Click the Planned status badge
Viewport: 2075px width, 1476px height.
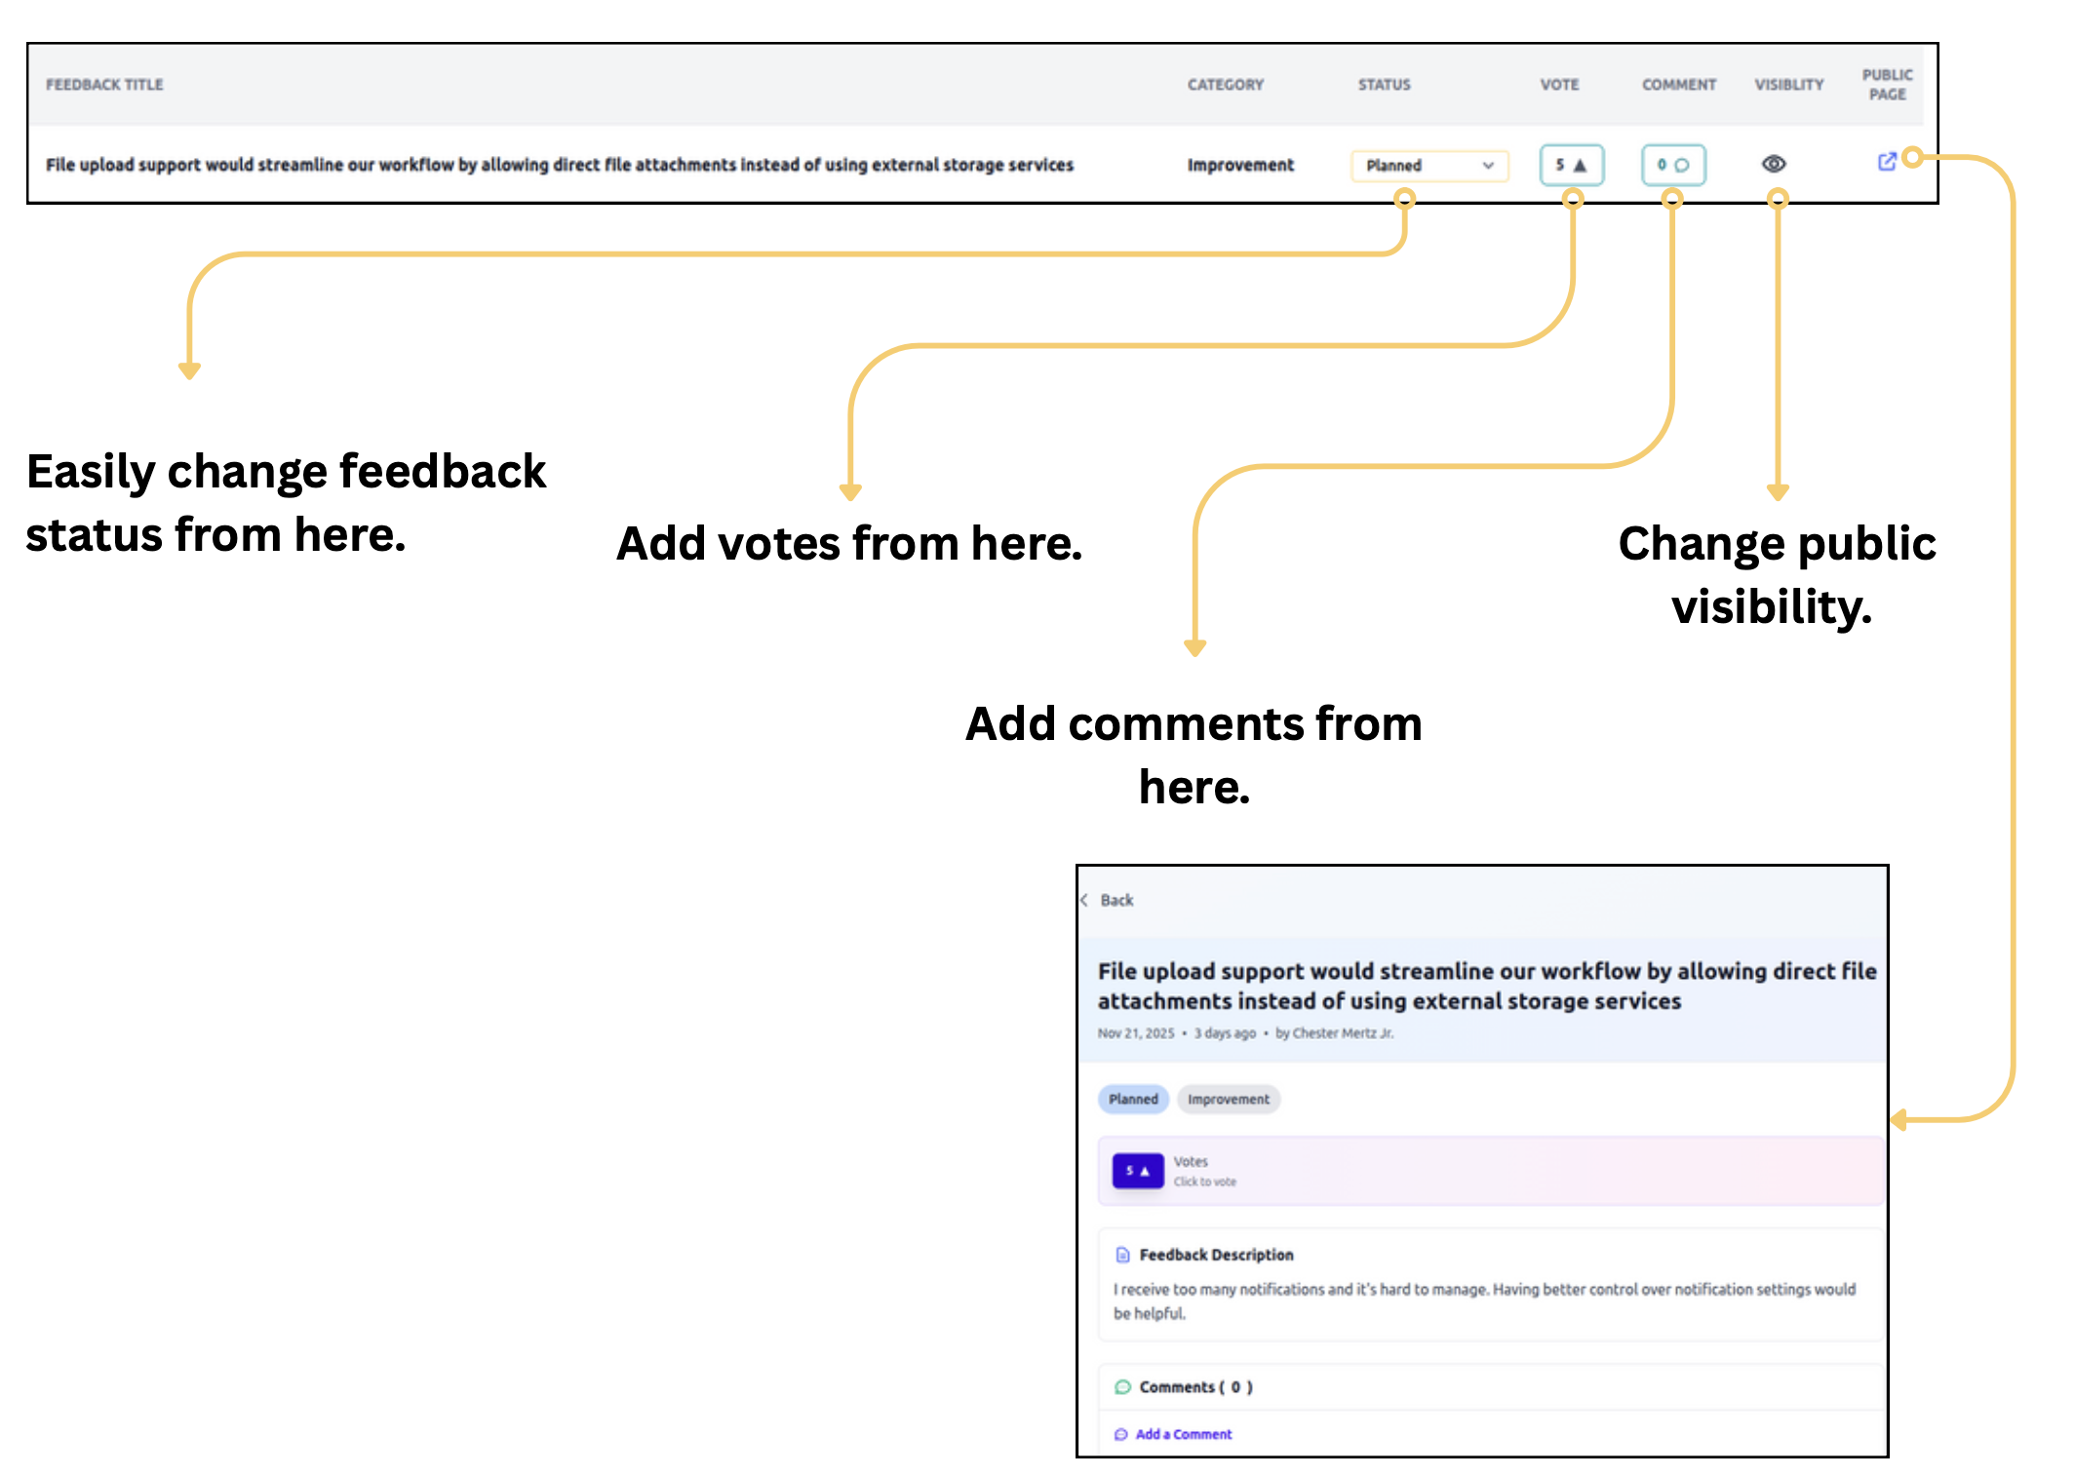pyautogui.click(x=1132, y=1099)
